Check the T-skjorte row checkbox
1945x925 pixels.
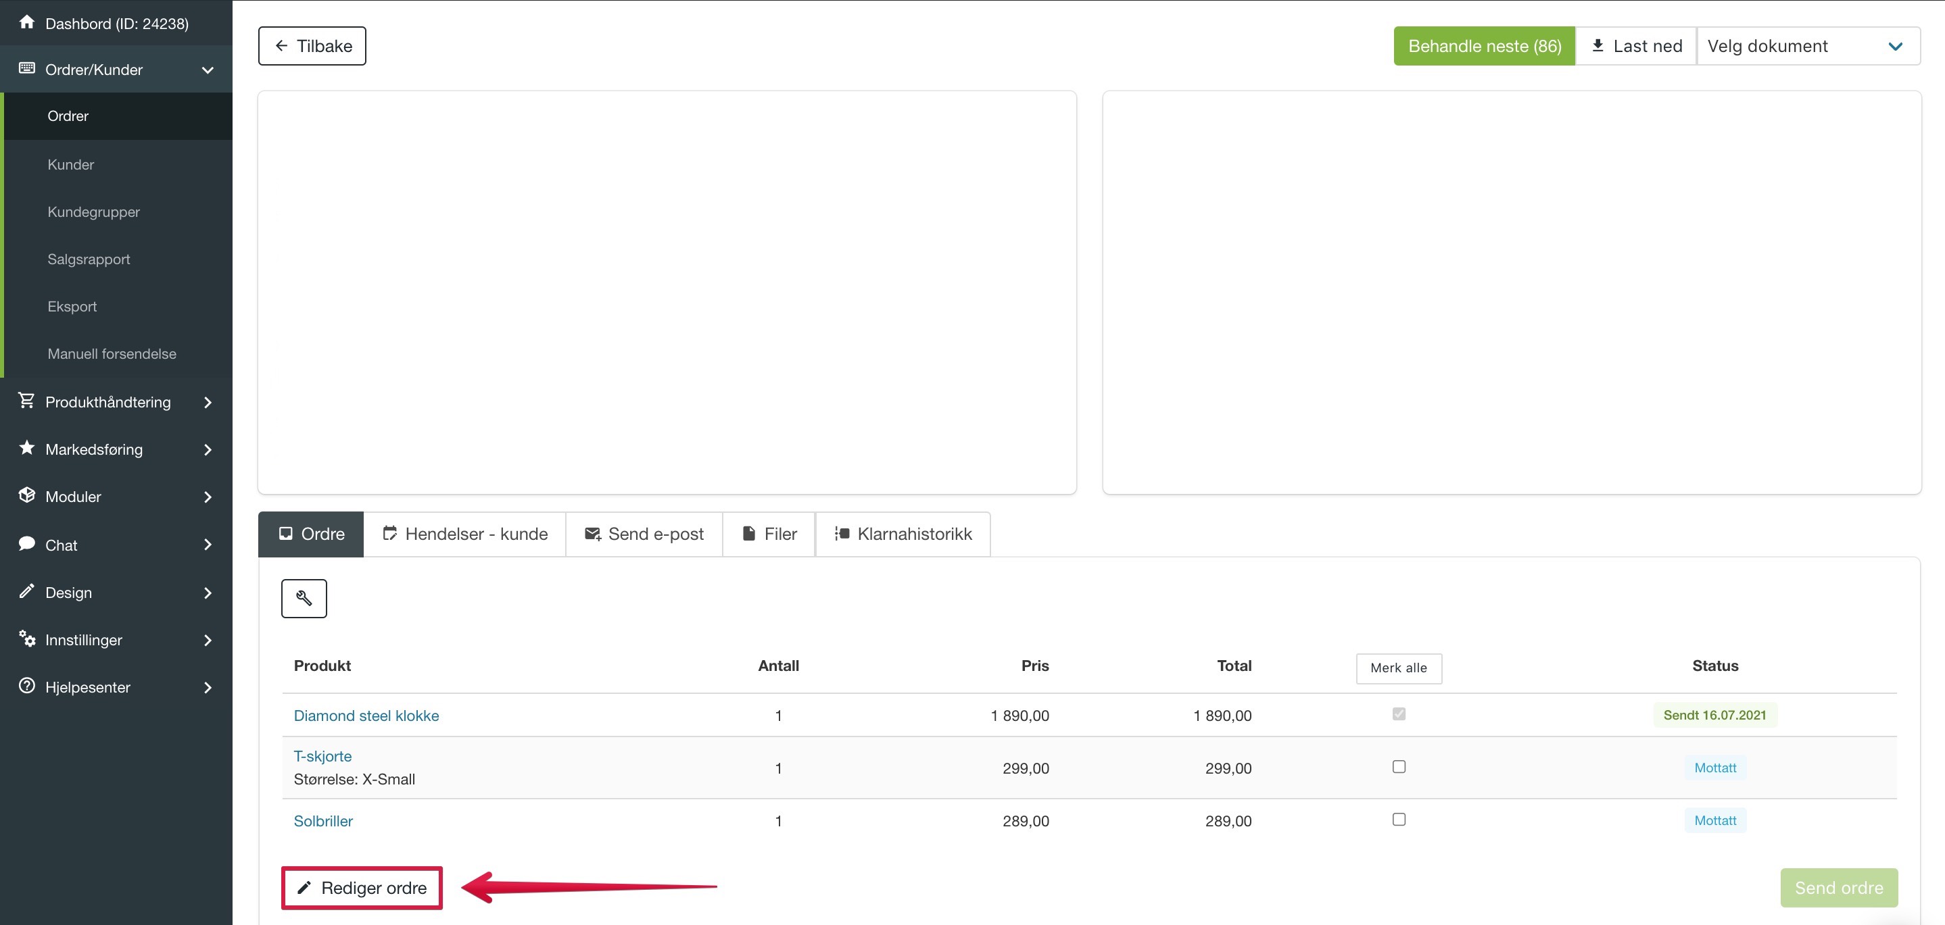[1399, 767]
